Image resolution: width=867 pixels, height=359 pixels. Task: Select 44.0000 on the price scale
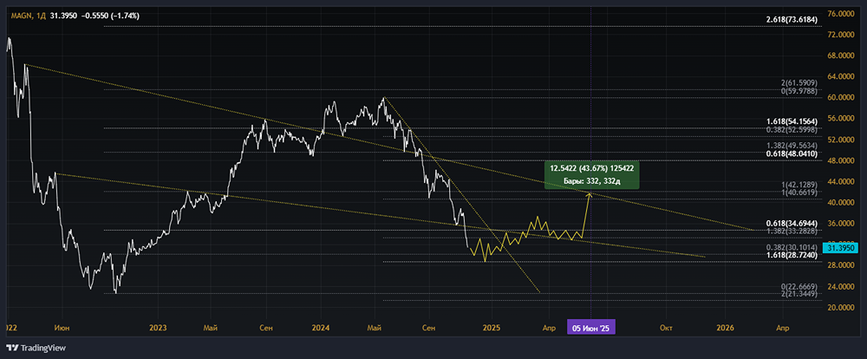coord(843,181)
